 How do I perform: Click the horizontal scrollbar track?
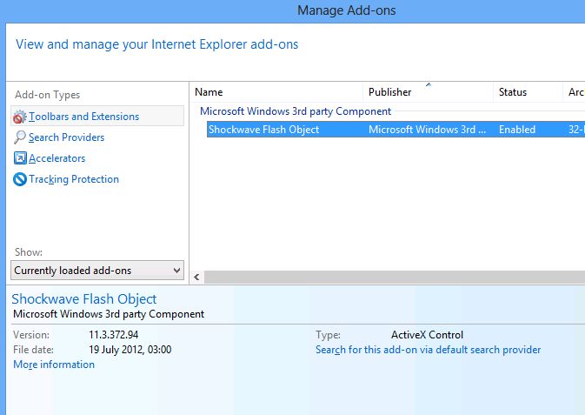(395, 278)
